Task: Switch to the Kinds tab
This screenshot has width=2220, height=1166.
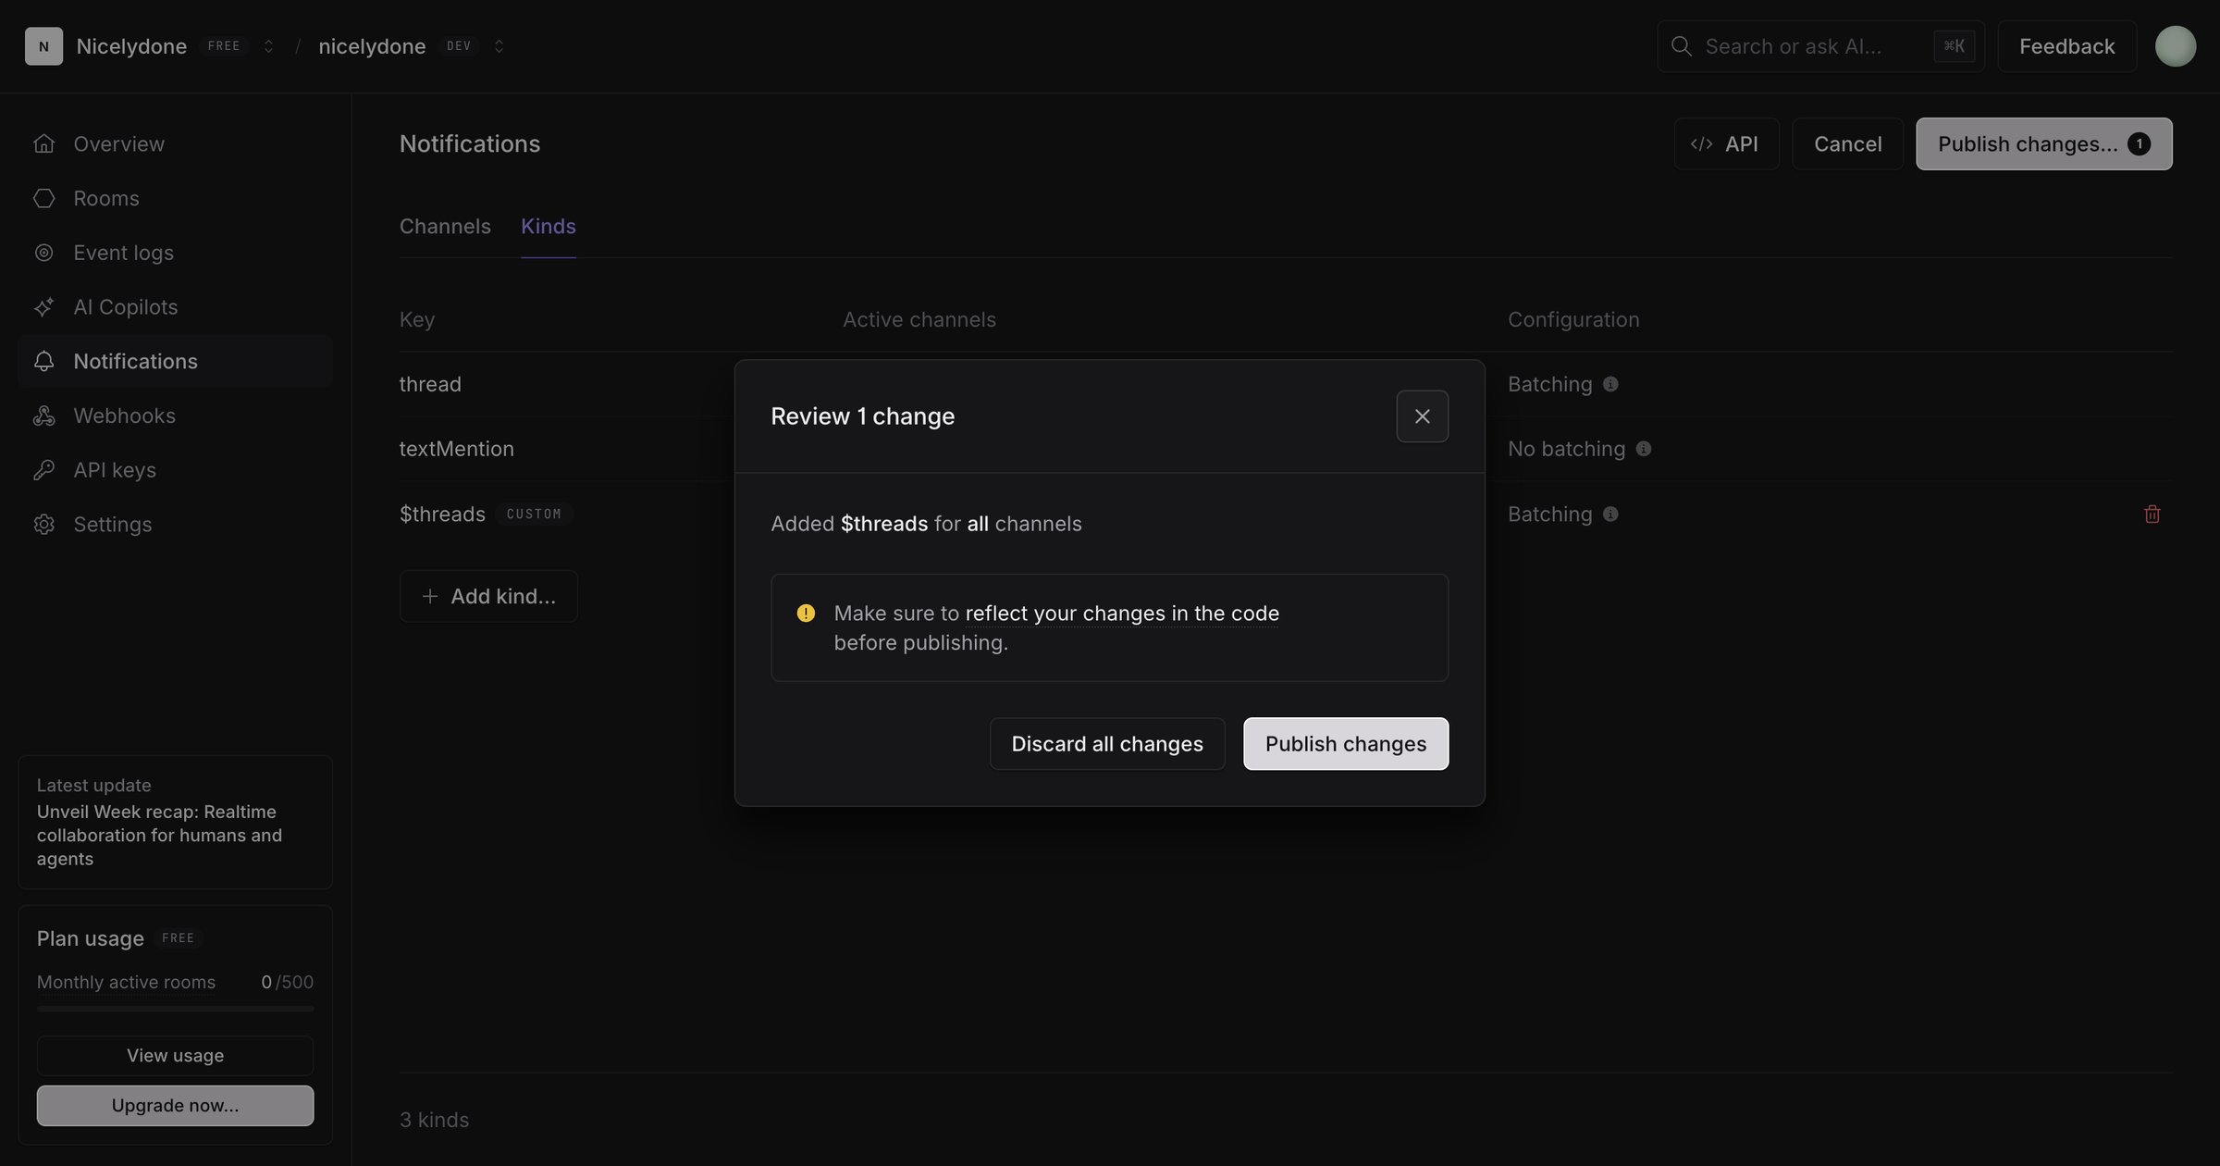Action: pyautogui.click(x=549, y=227)
